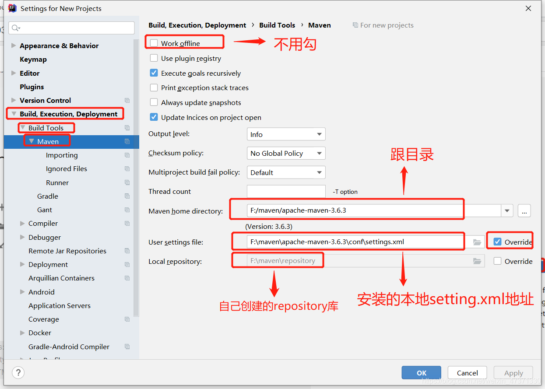
Task: Click the OK button
Action: (422, 373)
